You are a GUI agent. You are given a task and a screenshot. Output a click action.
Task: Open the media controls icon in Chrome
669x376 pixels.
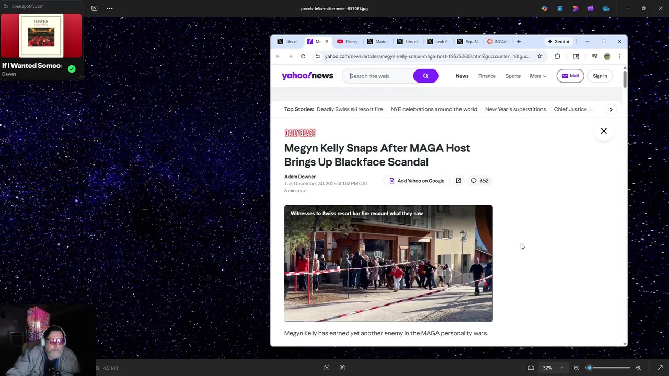(x=594, y=56)
